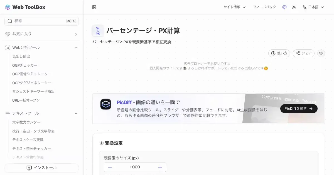Click the PicDiffを試す button

coord(299,109)
